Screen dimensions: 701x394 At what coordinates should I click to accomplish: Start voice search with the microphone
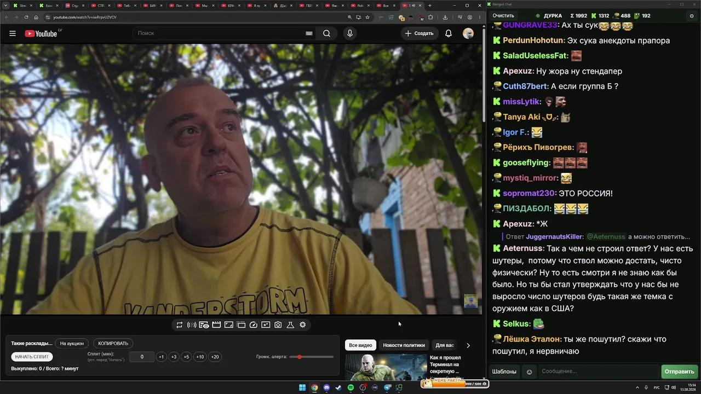pyautogui.click(x=350, y=33)
